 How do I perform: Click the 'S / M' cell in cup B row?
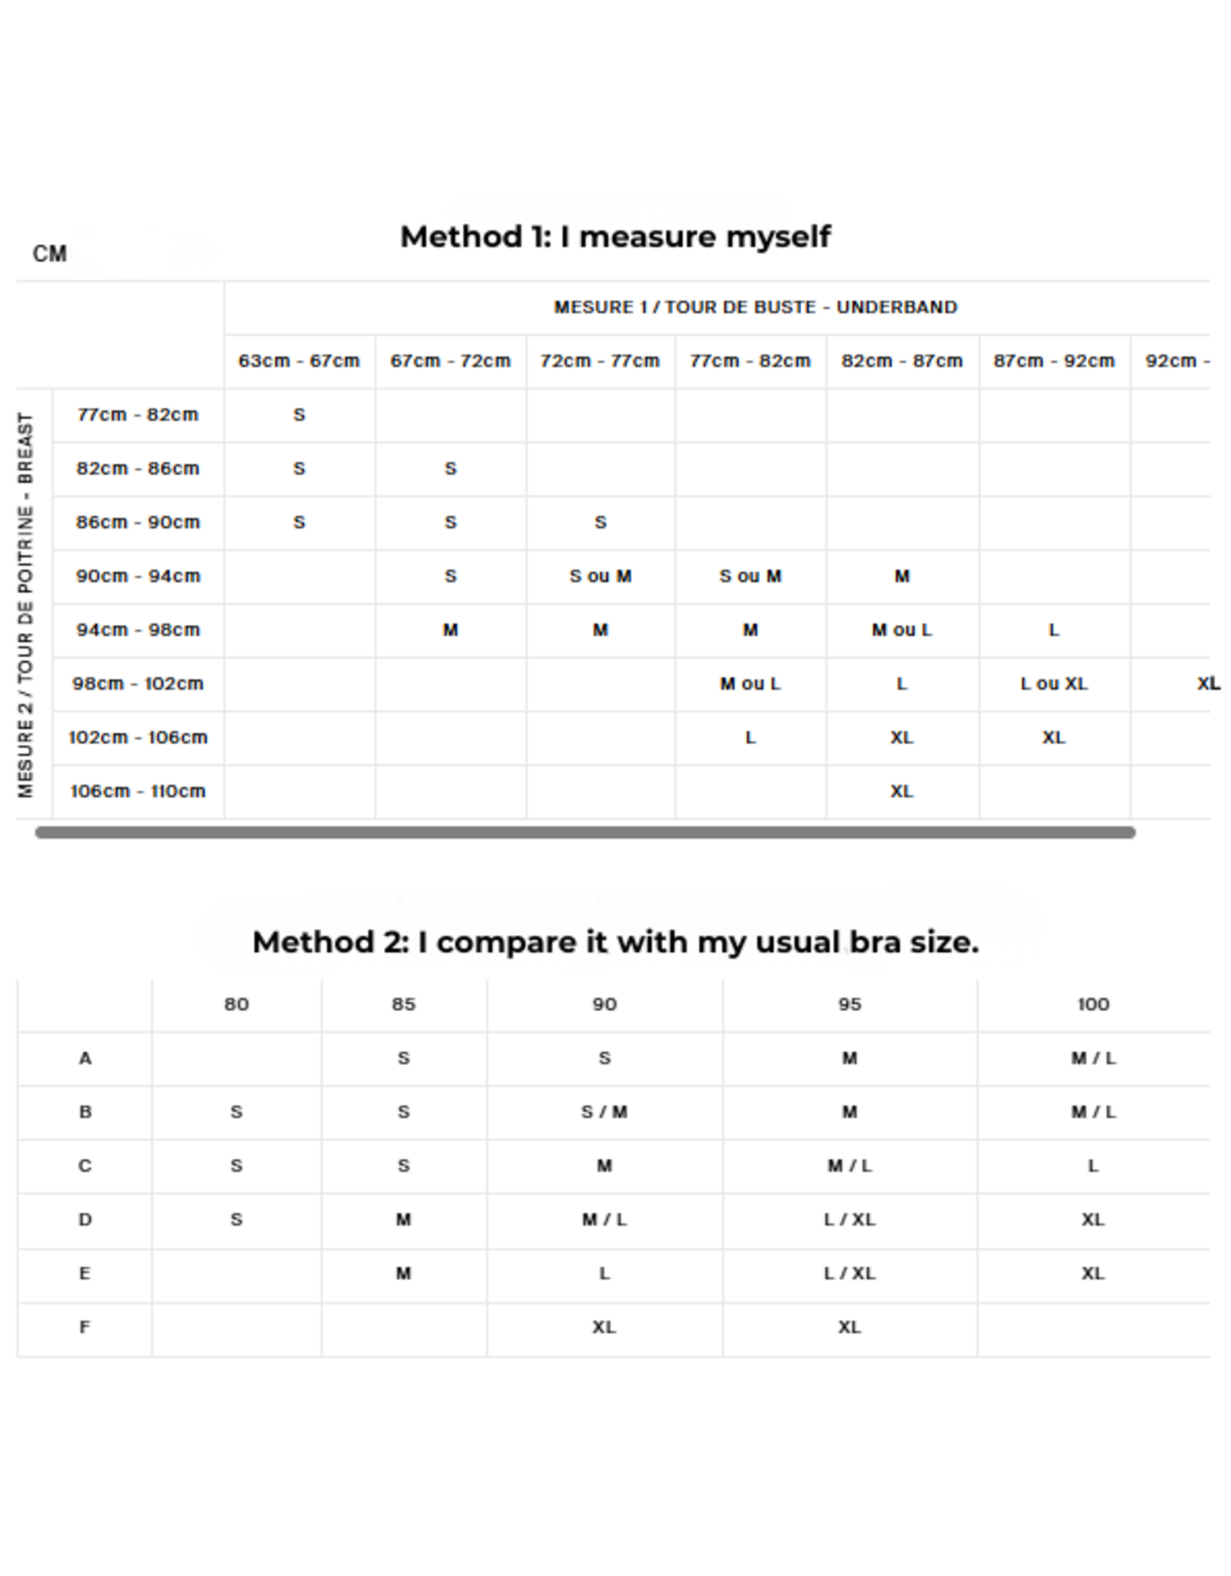click(x=604, y=1112)
